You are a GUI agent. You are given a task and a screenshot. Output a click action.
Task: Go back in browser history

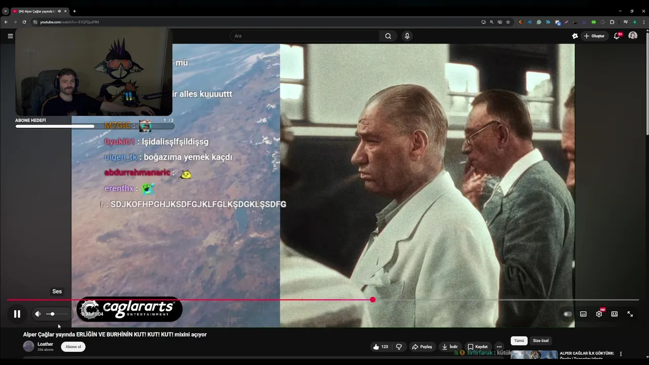tap(6, 22)
